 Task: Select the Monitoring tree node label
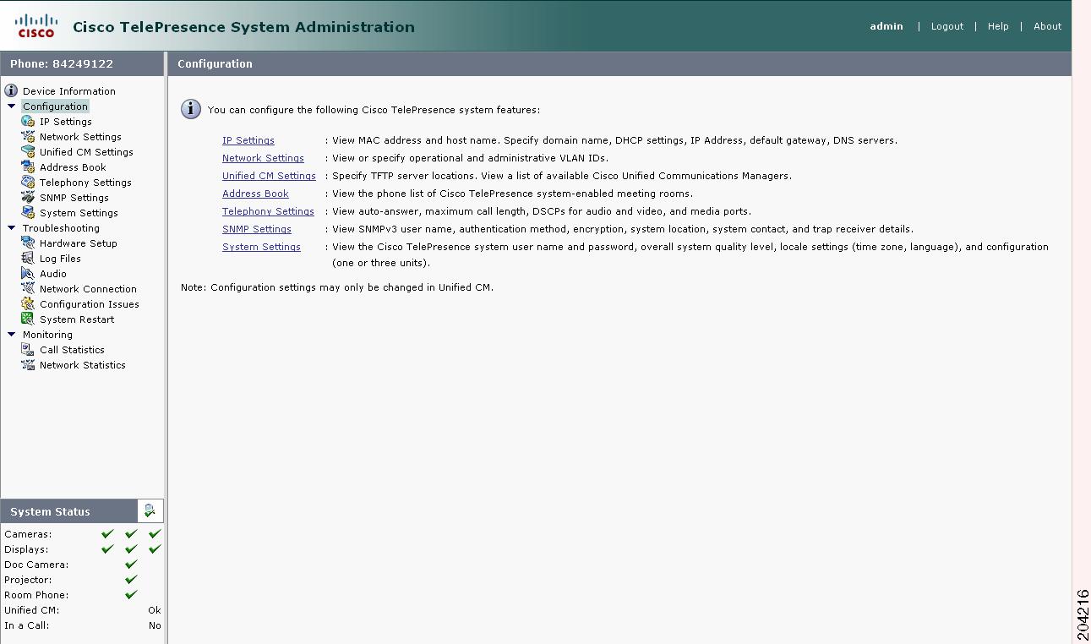click(47, 335)
